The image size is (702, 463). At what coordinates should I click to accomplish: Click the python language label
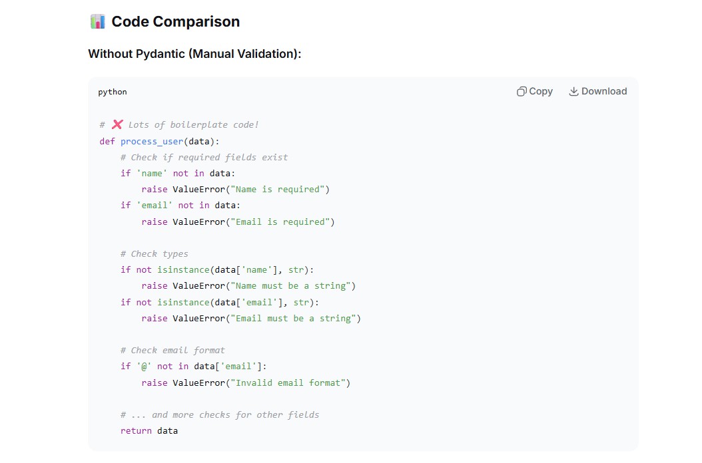(113, 92)
